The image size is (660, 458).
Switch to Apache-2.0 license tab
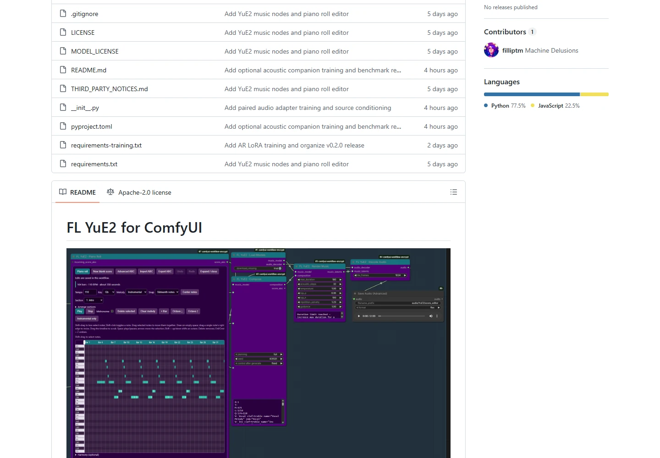(x=139, y=192)
